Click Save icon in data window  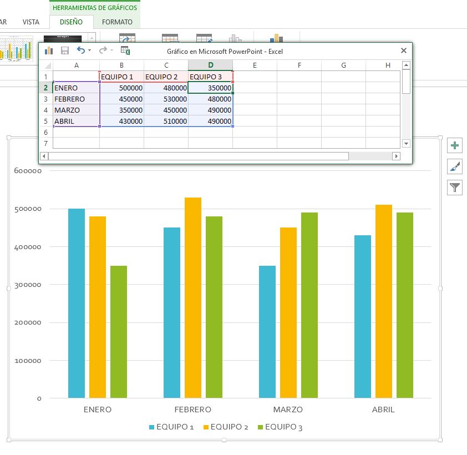(65, 50)
